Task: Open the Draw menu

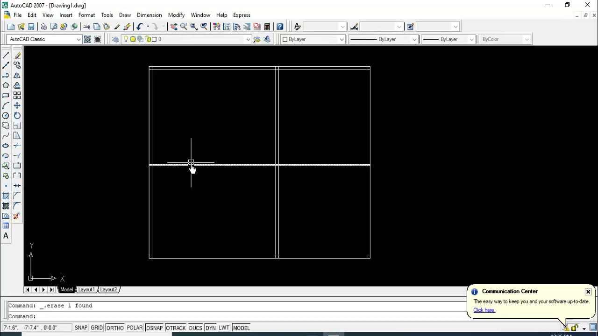Action: [125, 15]
